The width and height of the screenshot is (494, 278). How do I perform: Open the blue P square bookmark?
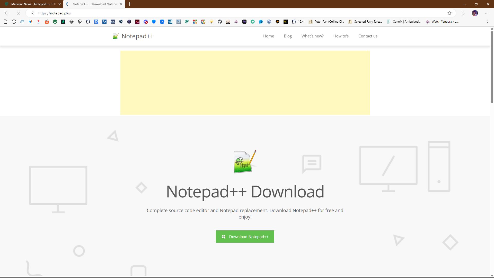(x=96, y=22)
